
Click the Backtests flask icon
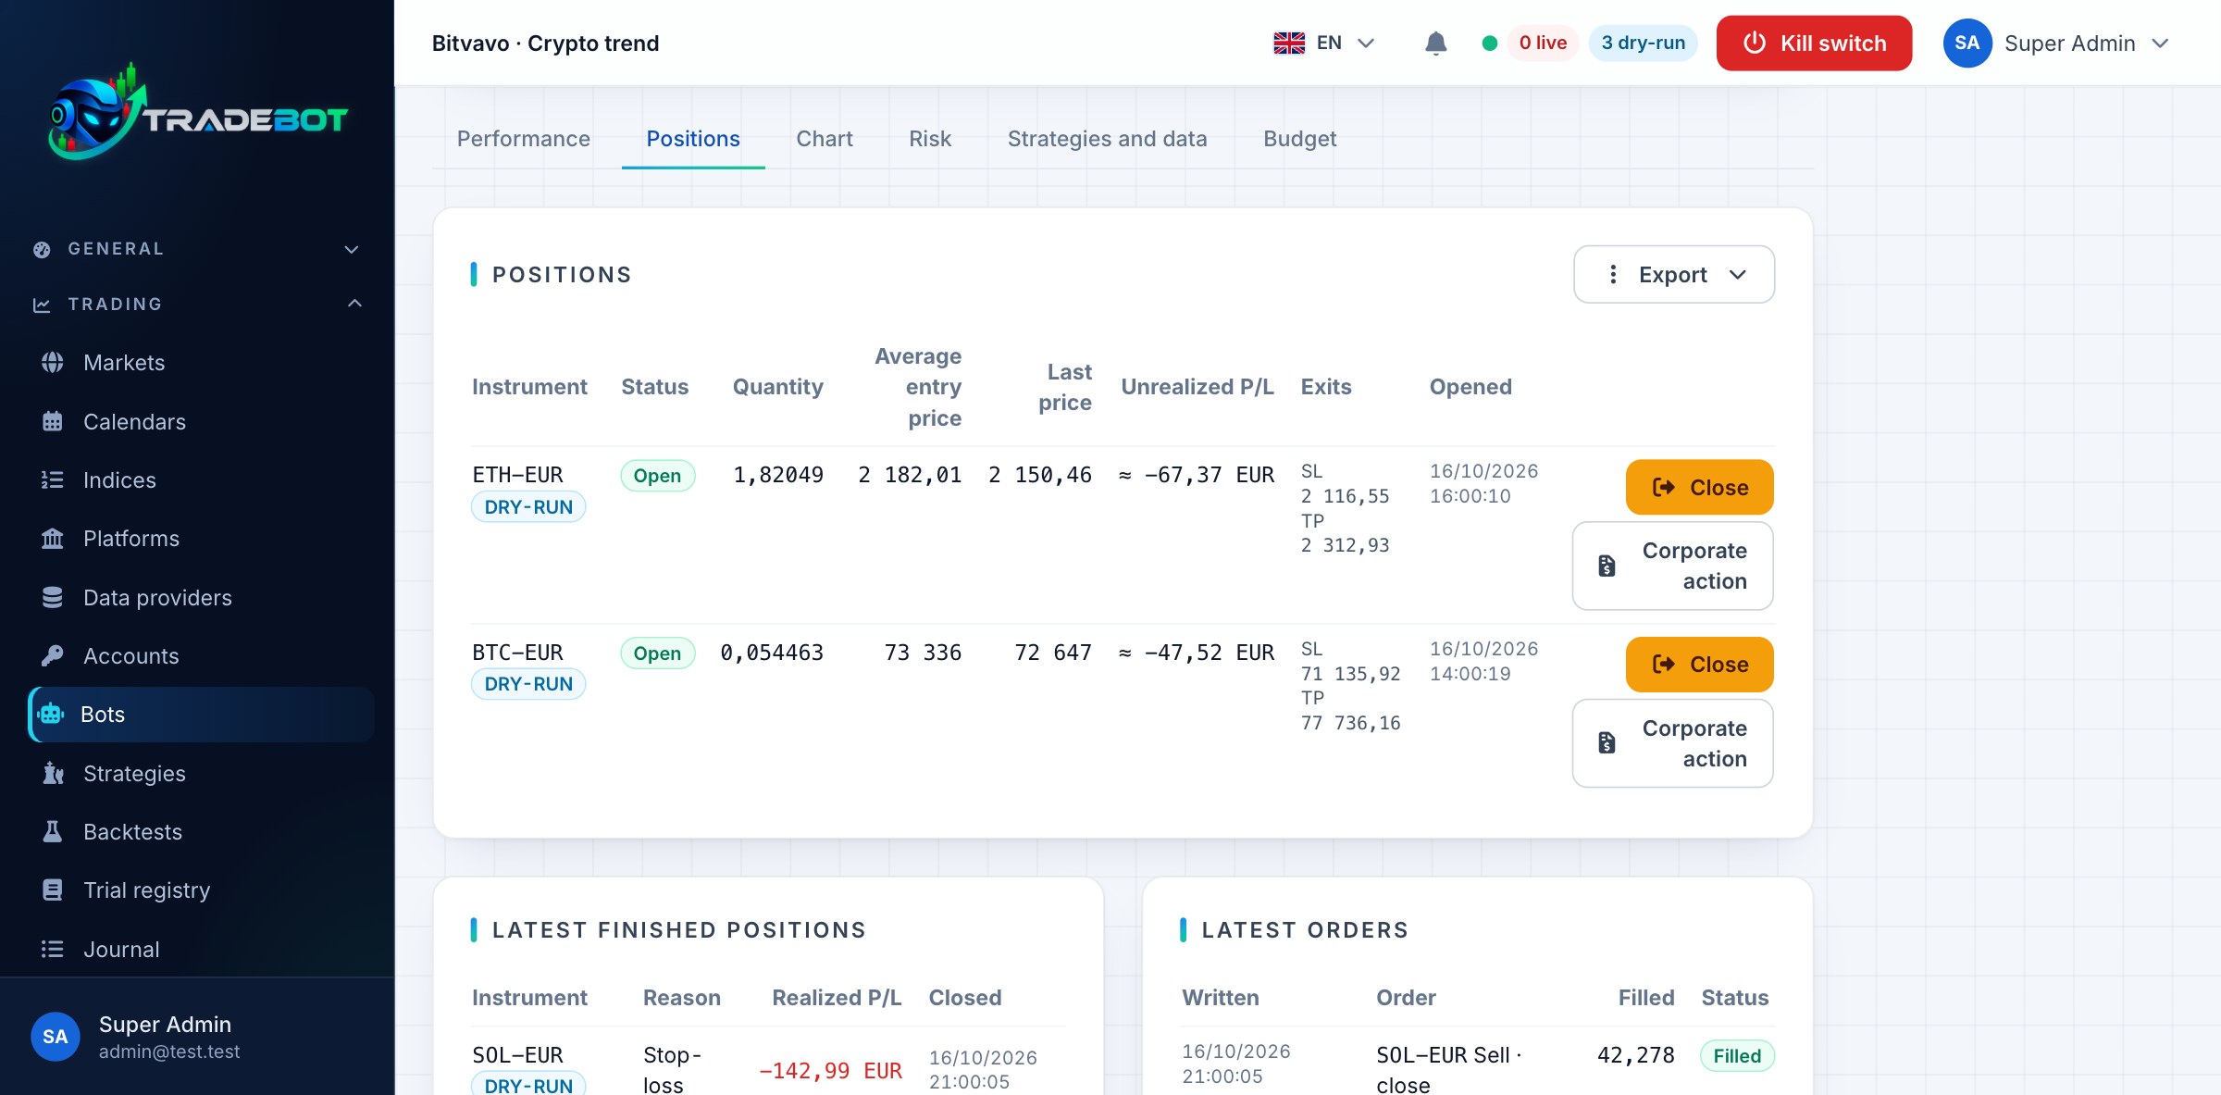53,831
